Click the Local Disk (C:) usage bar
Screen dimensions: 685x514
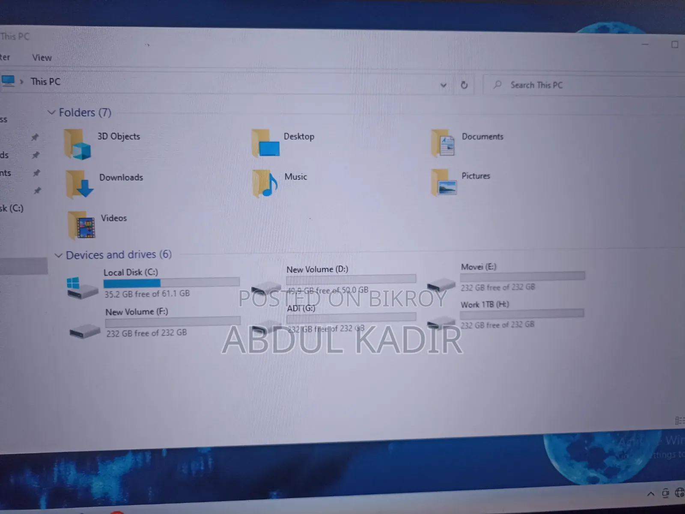click(x=172, y=282)
